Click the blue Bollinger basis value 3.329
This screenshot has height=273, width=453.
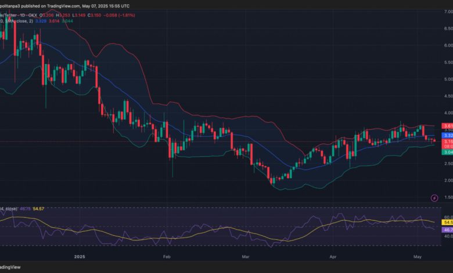point(41,21)
